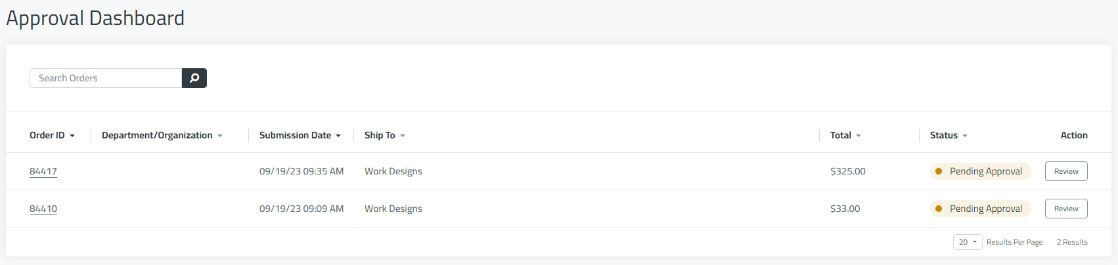Click Pending Approval badge for order 84417
This screenshot has height=265, width=1118.
click(980, 171)
